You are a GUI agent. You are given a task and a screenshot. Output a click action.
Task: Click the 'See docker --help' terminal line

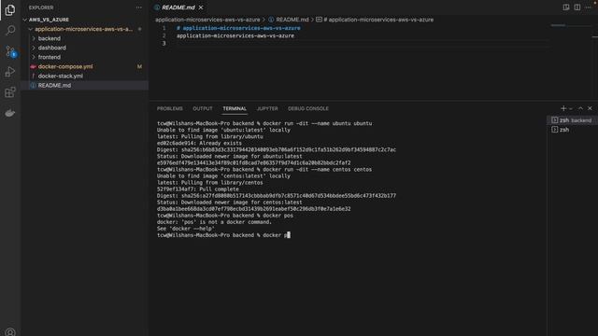coord(186,229)
